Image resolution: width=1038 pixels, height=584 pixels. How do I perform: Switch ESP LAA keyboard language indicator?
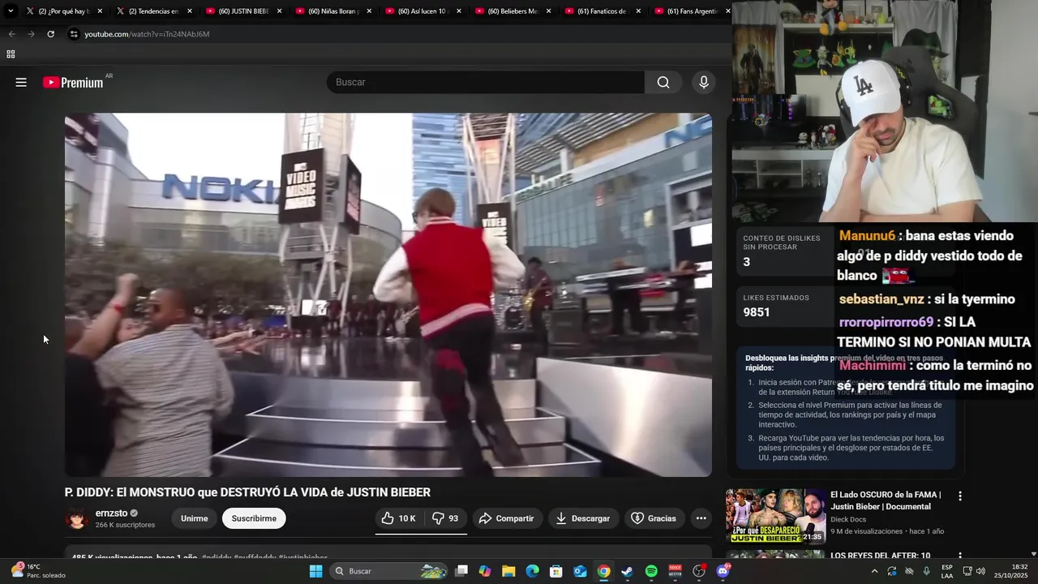947,571
